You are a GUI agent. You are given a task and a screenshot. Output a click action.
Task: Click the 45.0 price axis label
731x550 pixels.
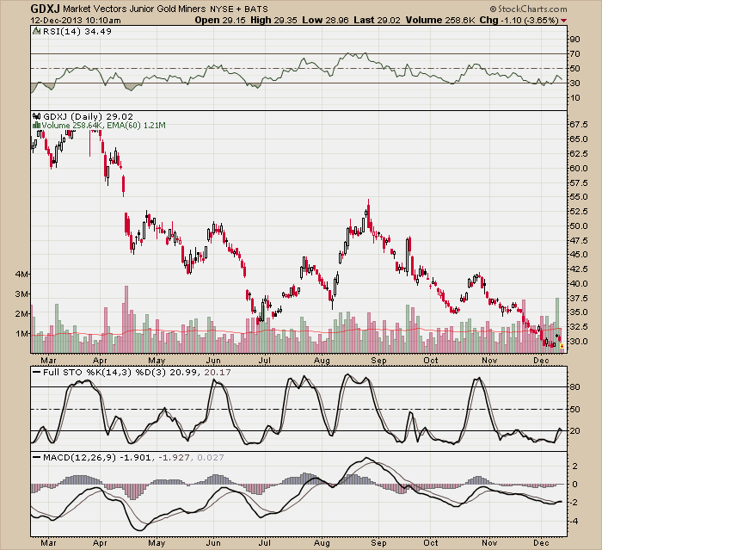coord(579,255)
